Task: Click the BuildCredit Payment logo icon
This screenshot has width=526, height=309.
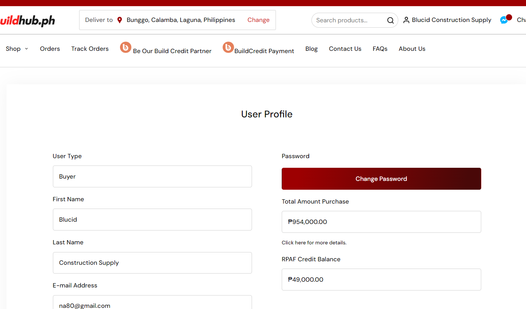Action: click(228, 47)
